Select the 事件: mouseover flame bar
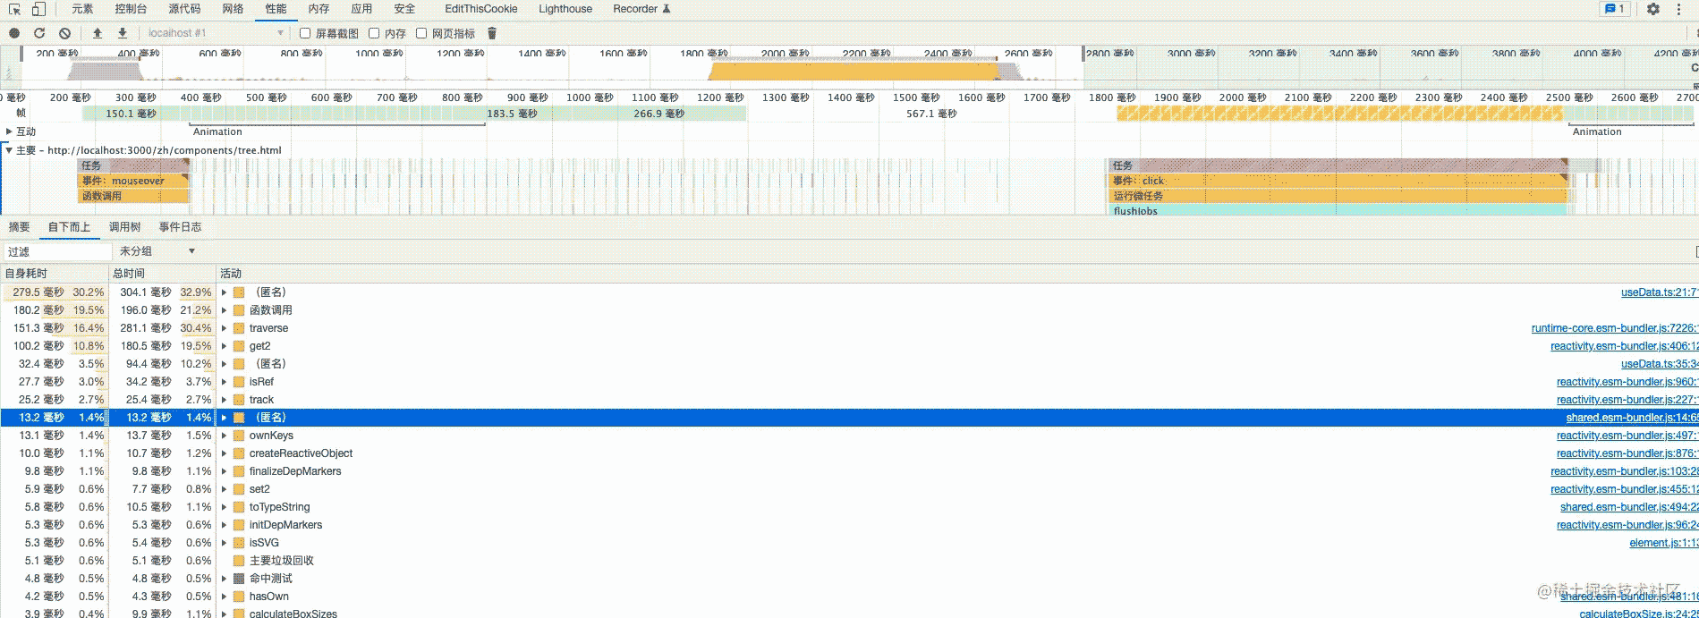 pyautogui.click(x=133, y=181)
